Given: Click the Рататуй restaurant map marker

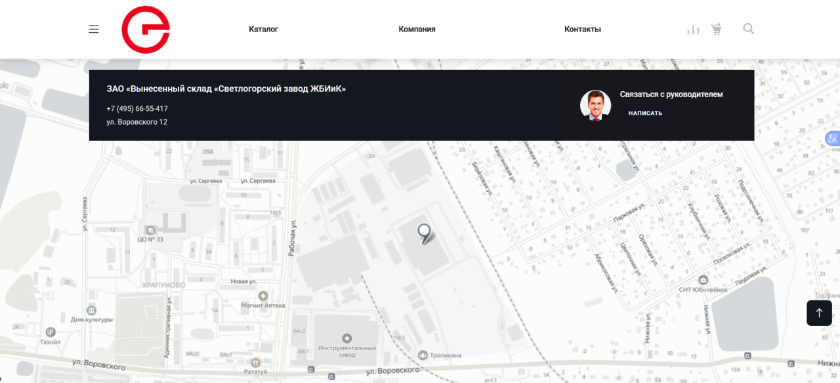Looking at the screenshot, I should pos(257,363).
